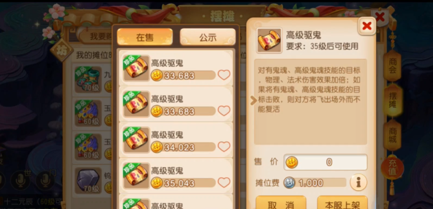Switch to the 在售 tab
Viewport: 433px width, 209px height.
point(145,37)
